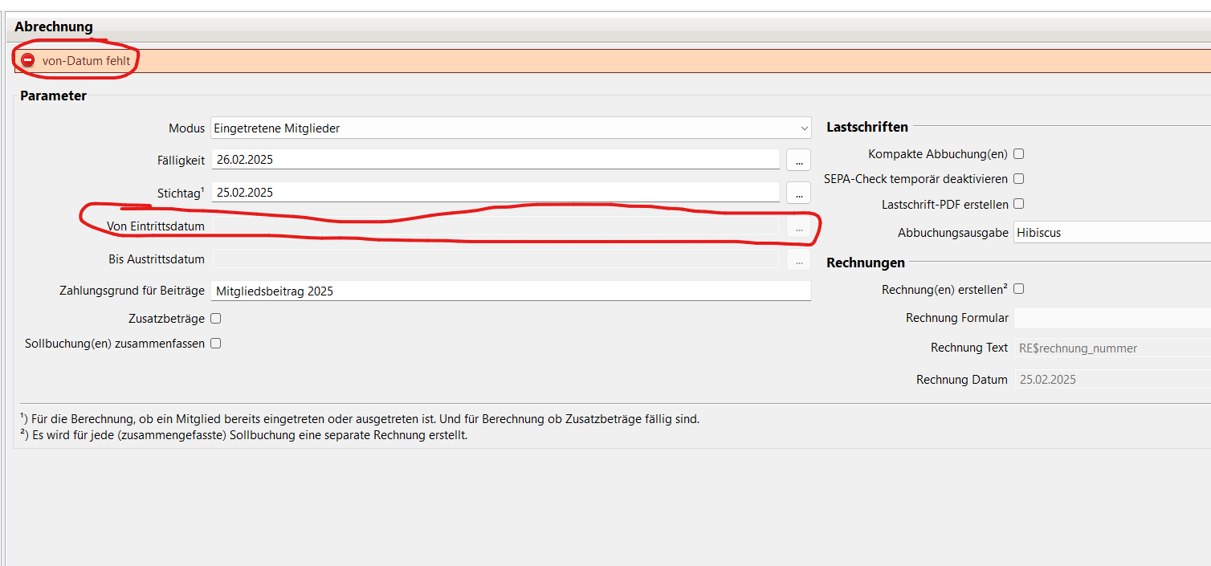Open the Abbuchungsausgabe dropdown set to Hibiscus
Image resolution: width=1211 pixels, height=566 pixels.
pos(1111,233)
